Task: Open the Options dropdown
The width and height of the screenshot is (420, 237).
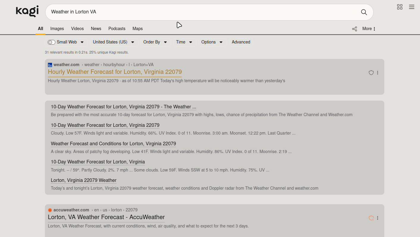Action: pyautogui.click(x=212, y=42)
